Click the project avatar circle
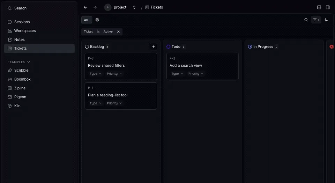The width and height of the screenshot is (335, 183). [x=108, y=7]
